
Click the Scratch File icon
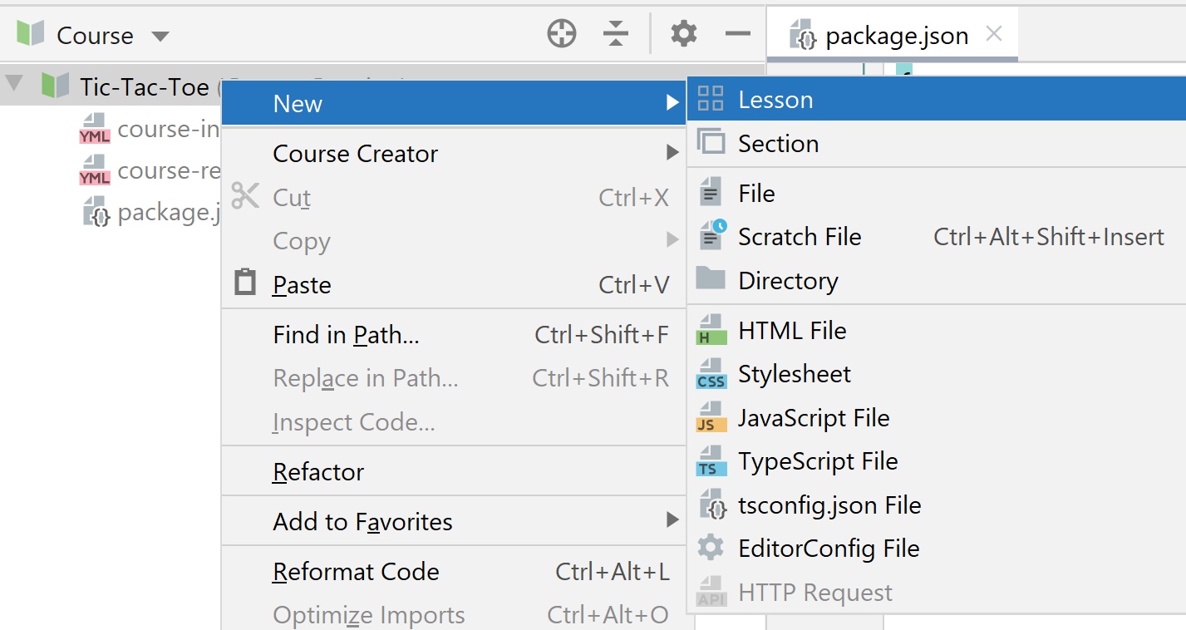(x=711, y=236)
